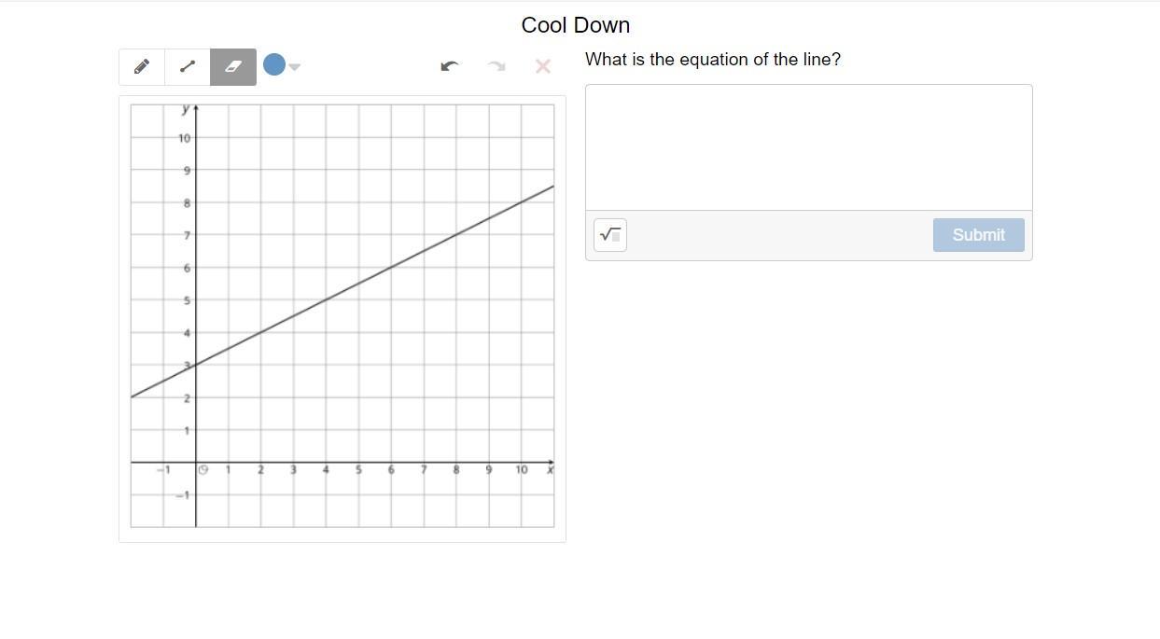This screenshot has height=639, width=1160.
Task: Click the blue pen color circle
Action: point(274,64)
